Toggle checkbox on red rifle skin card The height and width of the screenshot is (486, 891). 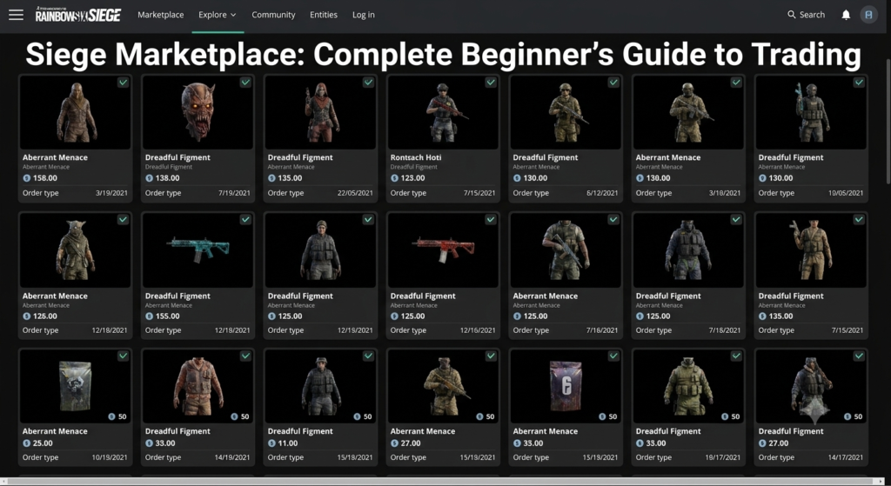coord(491,219)
